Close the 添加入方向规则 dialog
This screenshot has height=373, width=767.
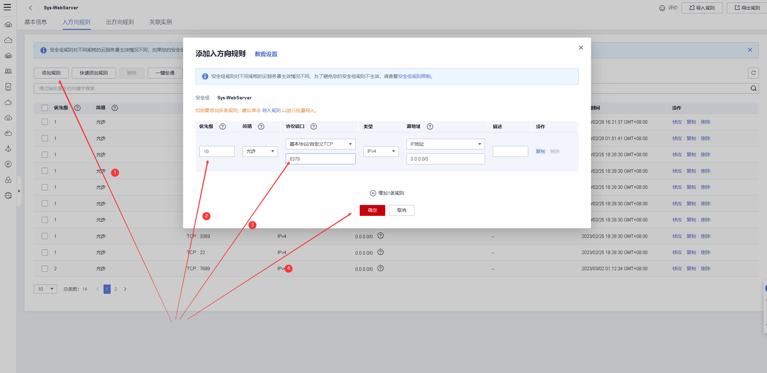pos(580,48)
